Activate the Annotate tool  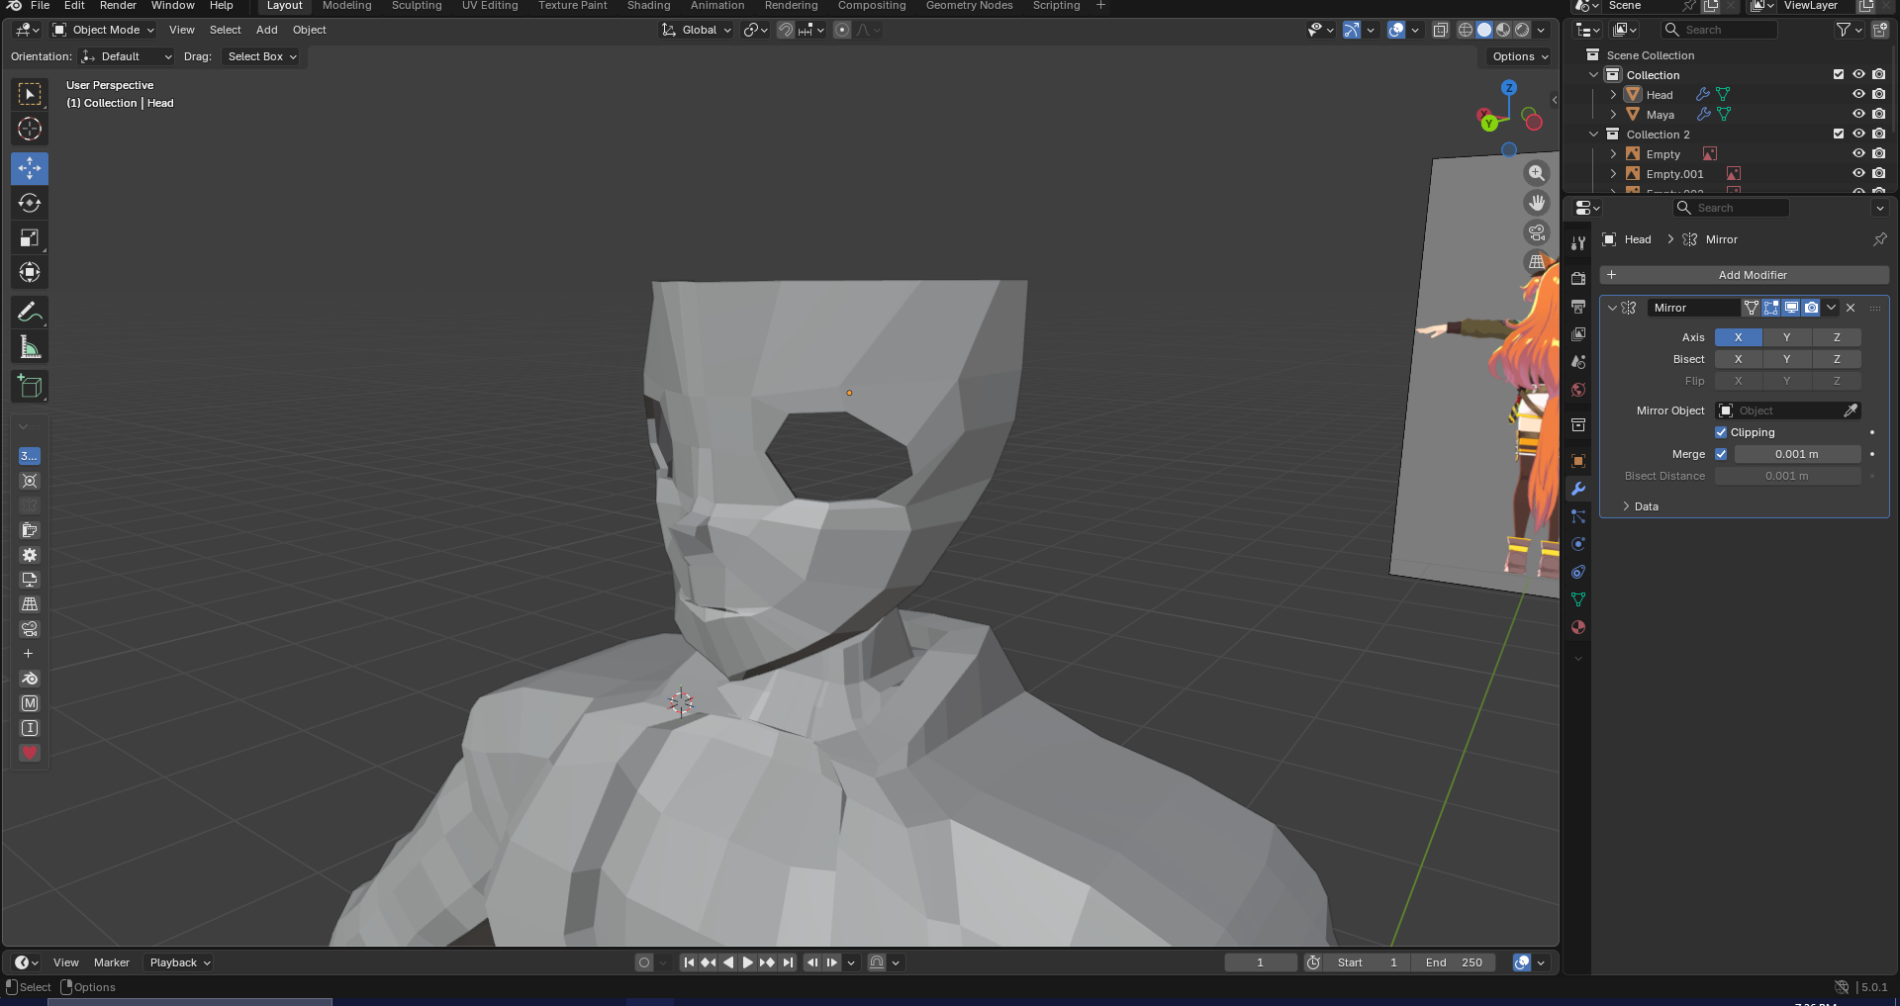[30, 313]
